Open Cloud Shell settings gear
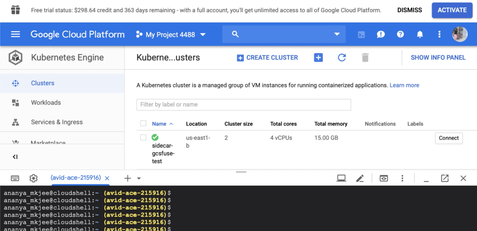Screen dimensions: 477x231 34,178
